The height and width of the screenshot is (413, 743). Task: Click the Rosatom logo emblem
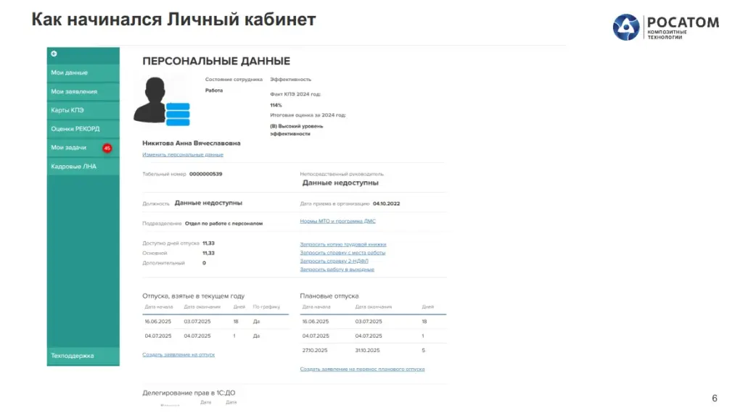click(x=625, y=28)
